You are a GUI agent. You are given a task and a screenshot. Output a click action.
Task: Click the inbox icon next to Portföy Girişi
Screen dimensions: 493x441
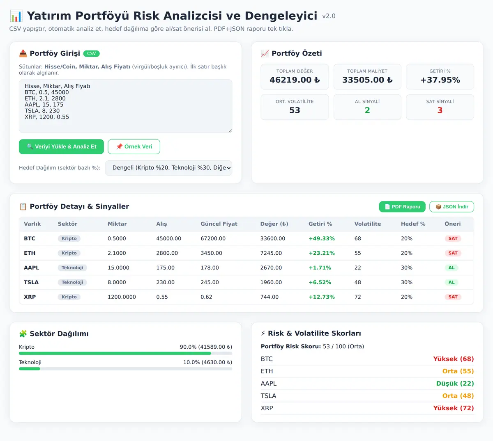23,53
